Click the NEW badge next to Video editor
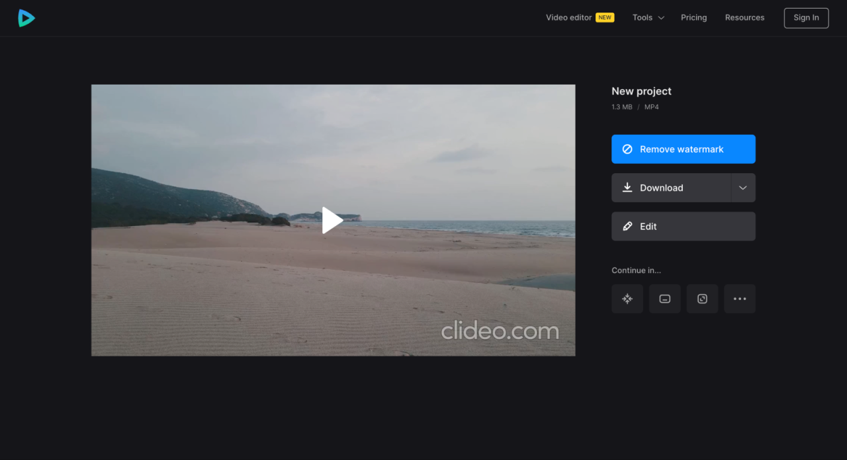Screen dimensions: 847x460 pos(604,17)
